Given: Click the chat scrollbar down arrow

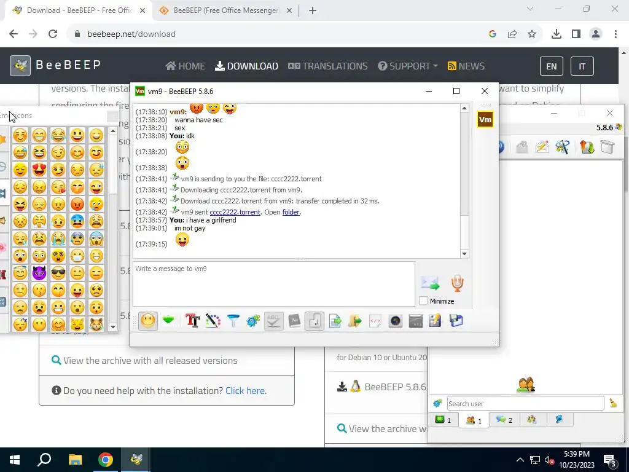Looking at the screenshot, I should pyautogui.click(x=464, y=254).
